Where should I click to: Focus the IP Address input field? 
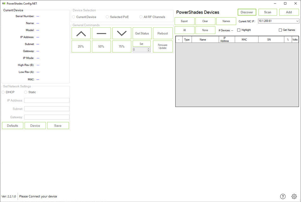click(x=47, y=100)
